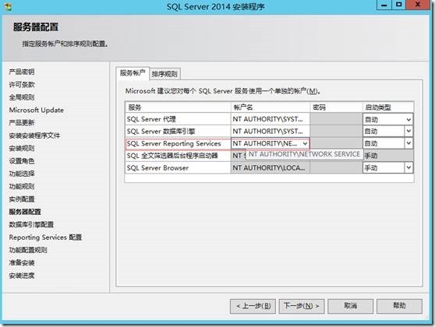Go to 数据库引擎配置 step in sidebar
This screenshot has height=327, width=435.
tap(31, 224)
